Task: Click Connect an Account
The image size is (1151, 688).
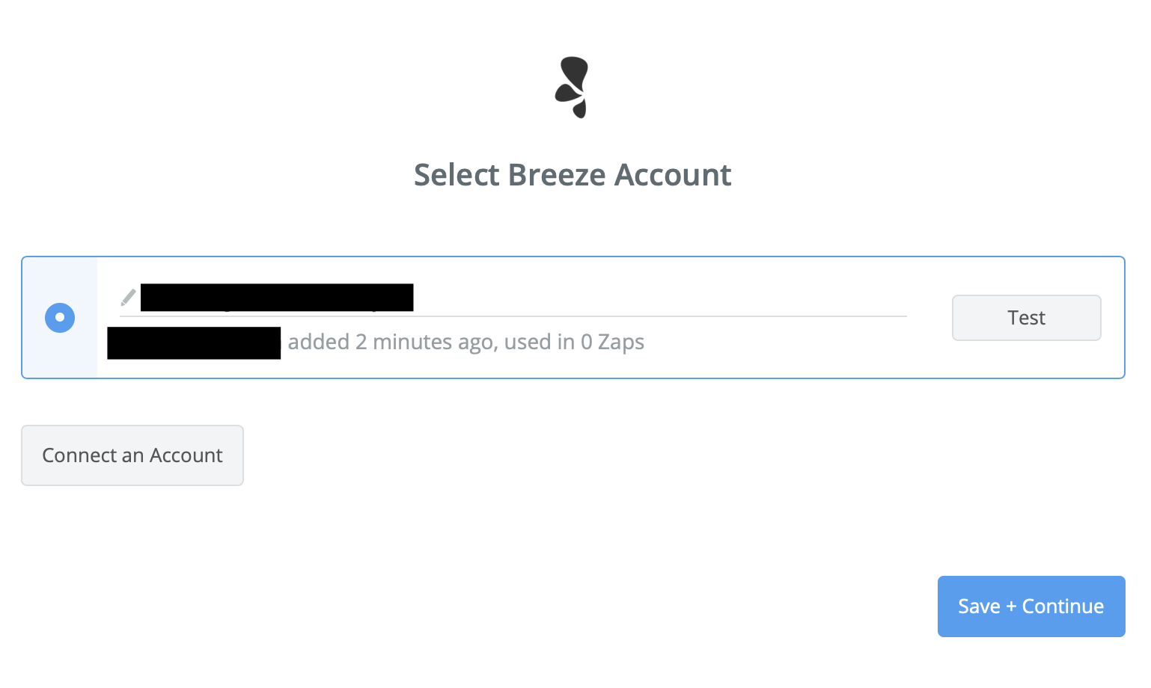Action: (x=132, y=455)
